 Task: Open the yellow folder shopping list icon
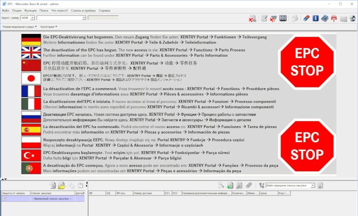[62, 186]
